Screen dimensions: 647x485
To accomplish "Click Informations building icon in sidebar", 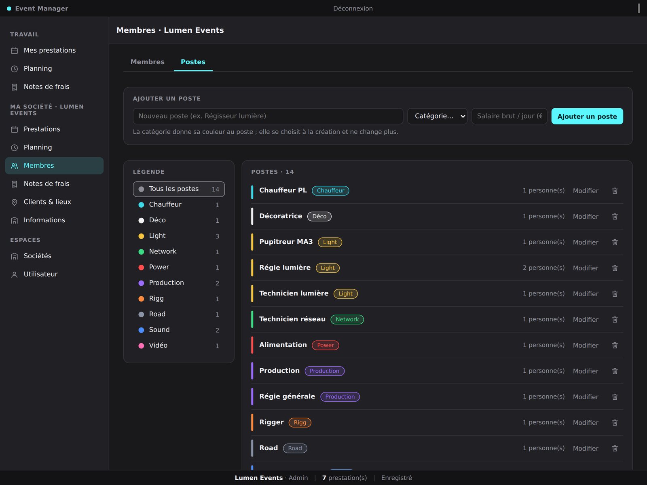I will tap(15, 220).
